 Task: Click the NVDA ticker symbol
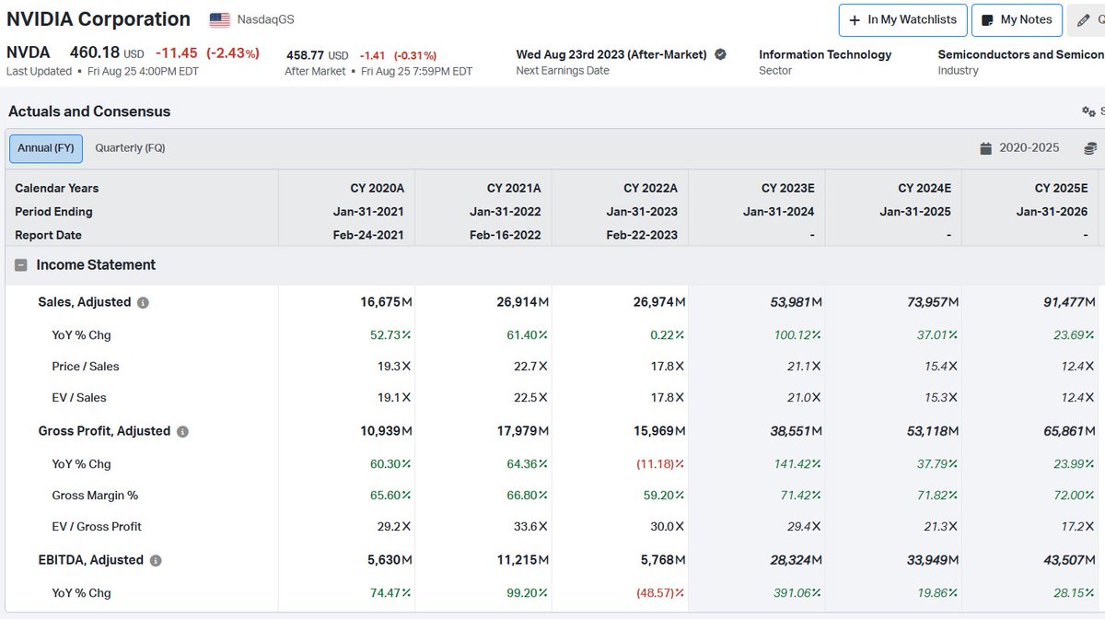(x=28, y=53)
